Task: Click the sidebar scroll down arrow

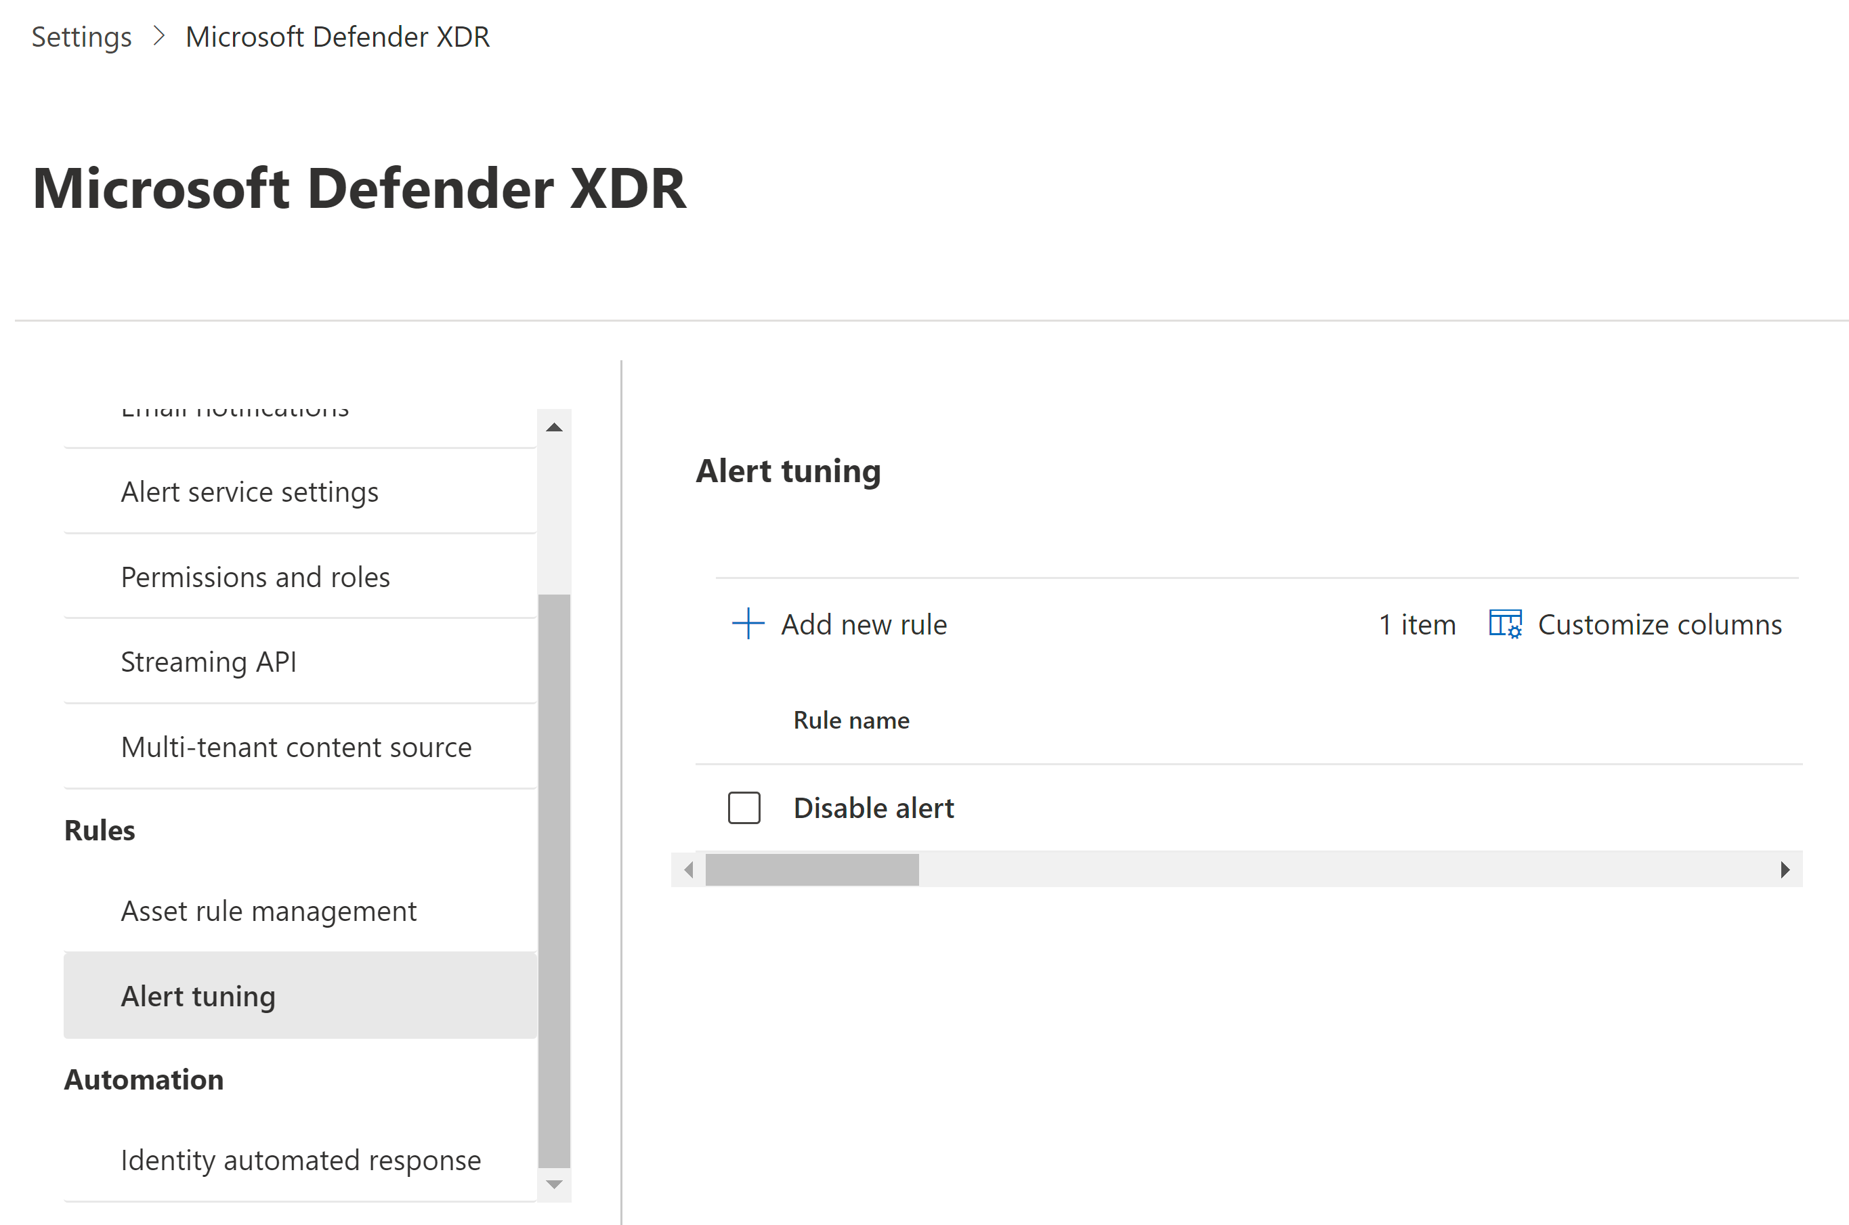Action: pyautogui.click(x=554, y=1184)
